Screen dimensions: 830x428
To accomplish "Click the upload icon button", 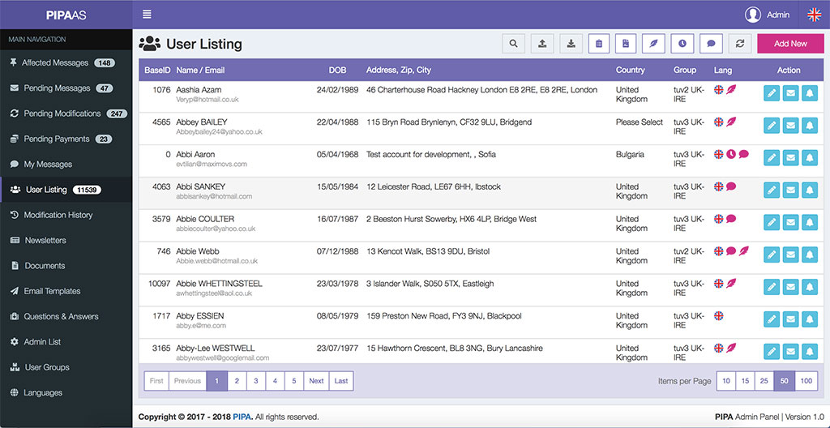I will pos(542,44).
